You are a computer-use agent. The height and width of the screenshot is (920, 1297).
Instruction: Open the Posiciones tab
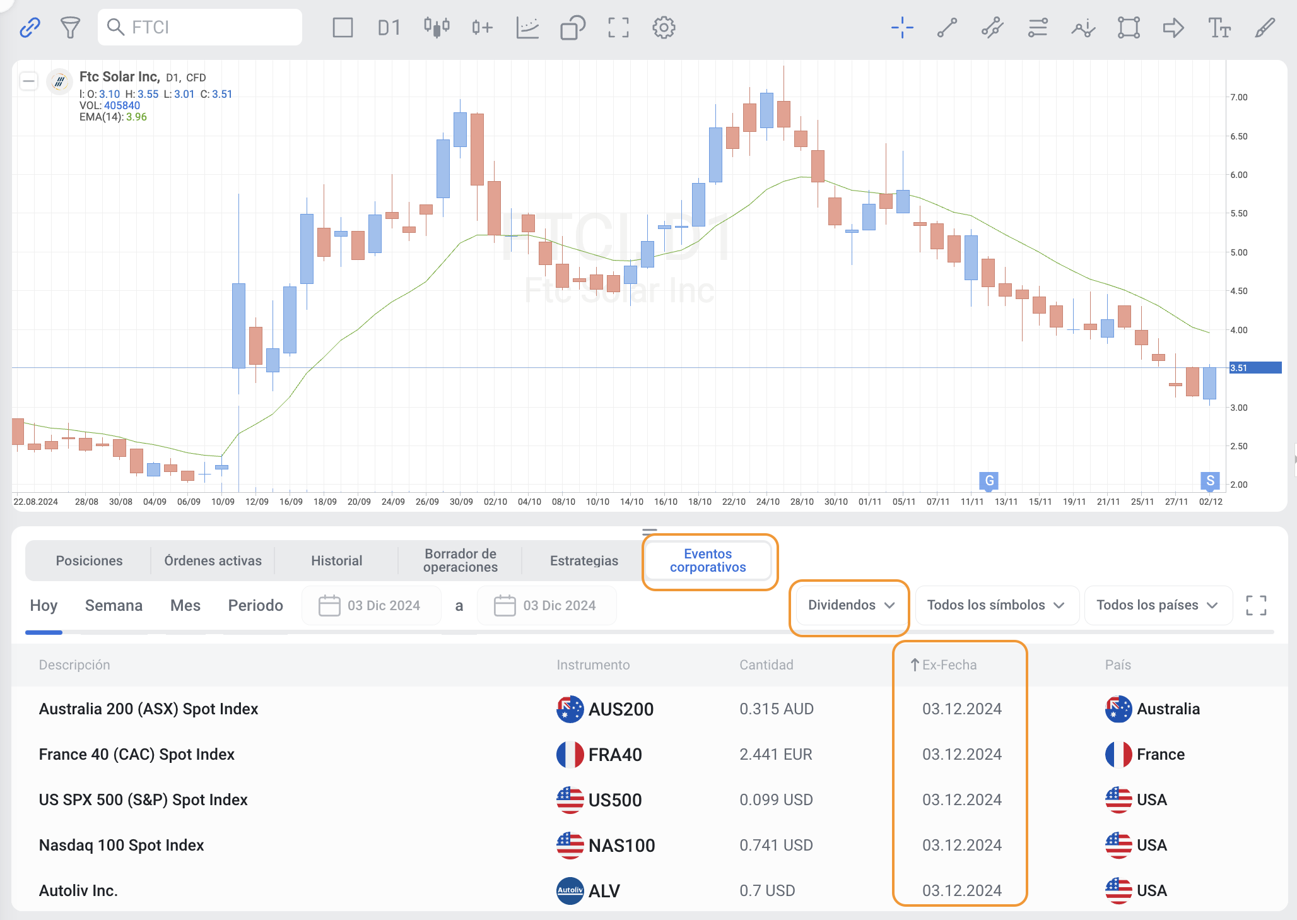pos(89,560)
